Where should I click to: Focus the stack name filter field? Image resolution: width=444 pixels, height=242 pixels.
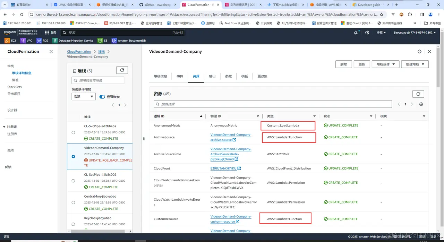[98, 80]
